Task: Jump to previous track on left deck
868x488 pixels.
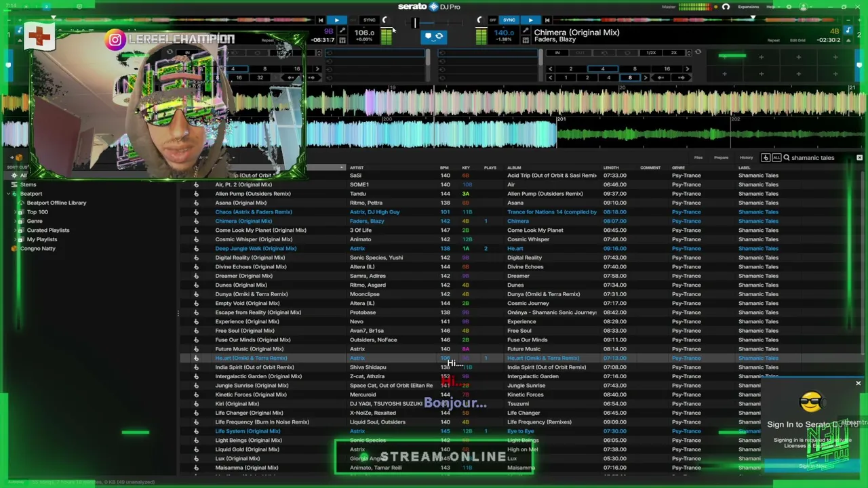Action: [x=321, y=20]
